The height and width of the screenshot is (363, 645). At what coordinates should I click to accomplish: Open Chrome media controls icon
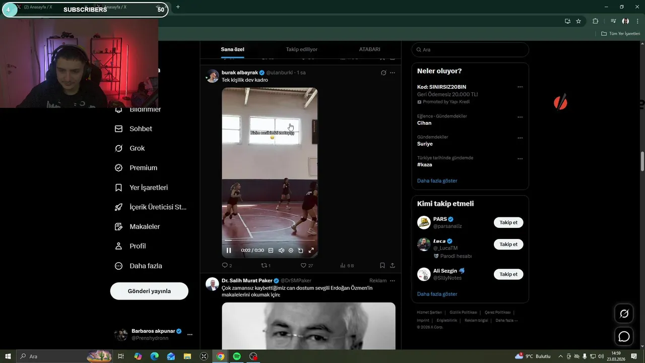click(x=613, y=21)
